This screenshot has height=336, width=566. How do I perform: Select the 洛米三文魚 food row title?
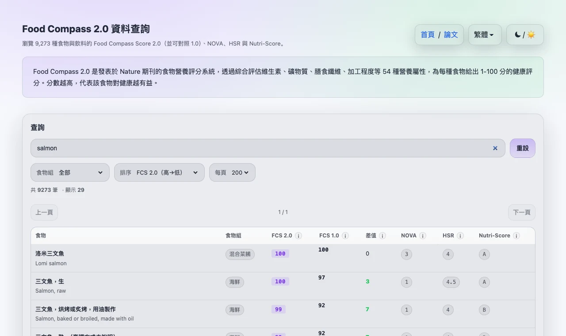(x=50, y=254)
